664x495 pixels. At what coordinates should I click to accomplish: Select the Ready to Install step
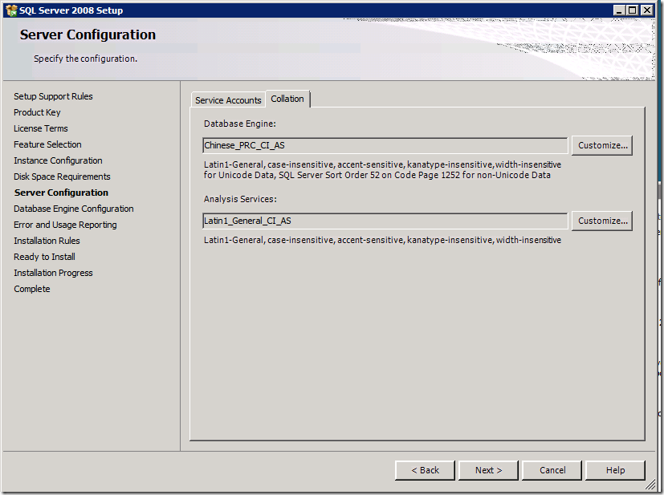[44, 257]
